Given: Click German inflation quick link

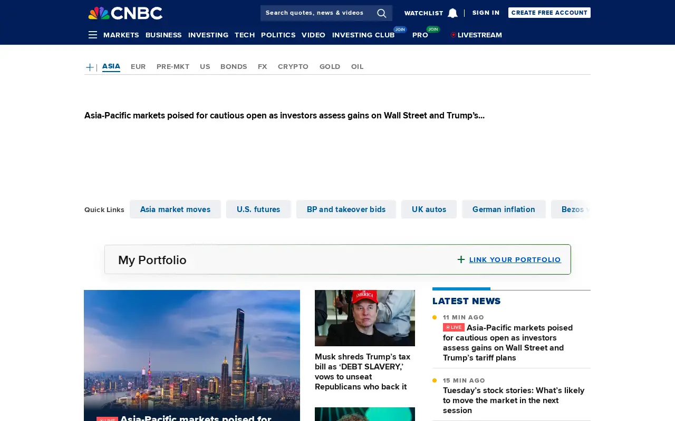Looking at the screenshot, I should [x=504, y=209].
